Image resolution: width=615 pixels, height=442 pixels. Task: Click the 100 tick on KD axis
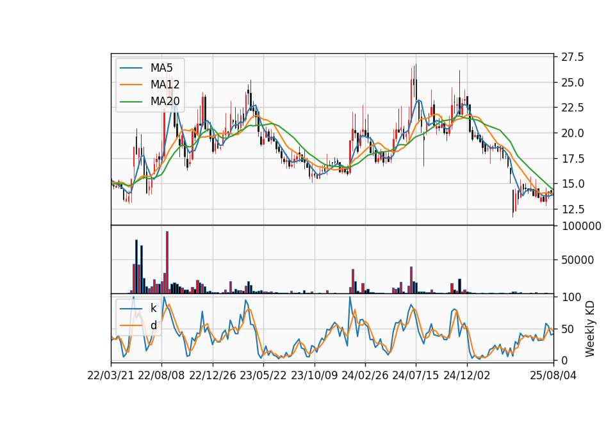click(571, 297)
